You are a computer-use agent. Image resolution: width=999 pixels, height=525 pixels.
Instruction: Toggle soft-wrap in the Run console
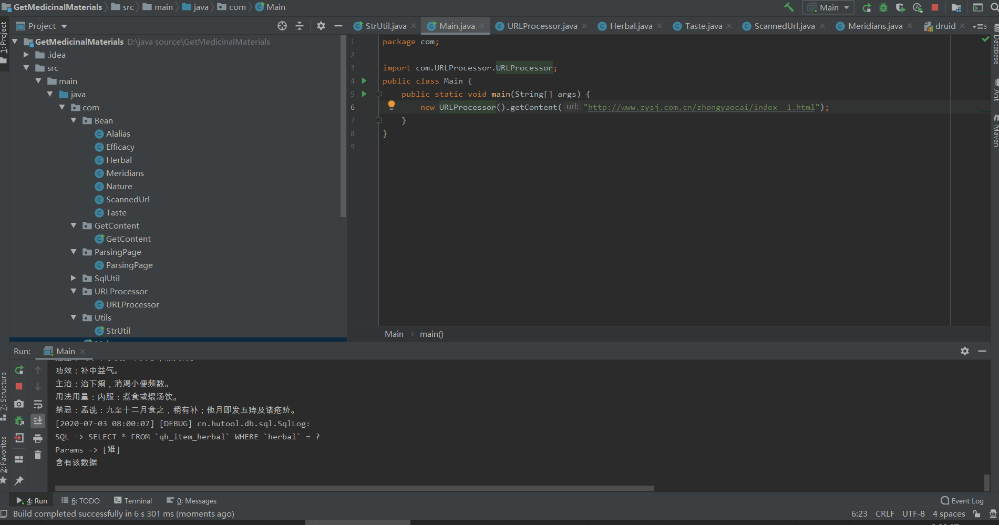click(x=38, y=404)
